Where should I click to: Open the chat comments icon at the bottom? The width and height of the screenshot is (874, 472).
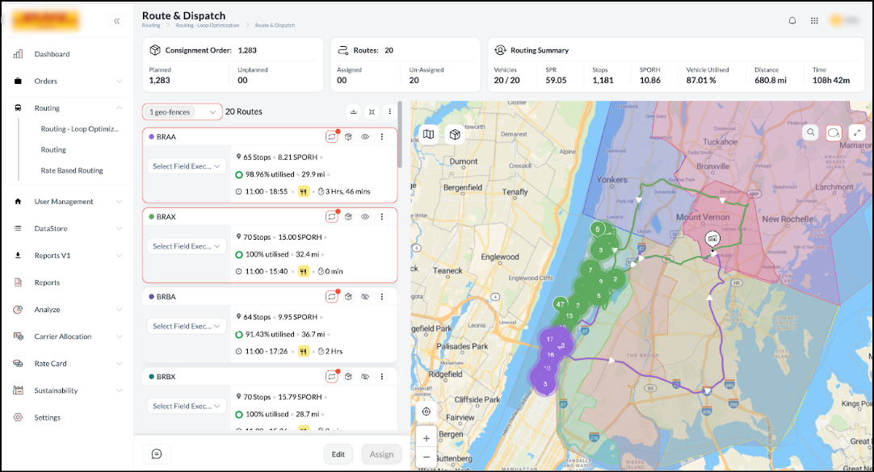point(157,454)
